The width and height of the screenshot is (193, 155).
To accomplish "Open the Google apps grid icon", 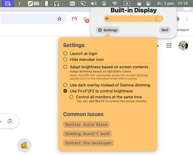I will [x=169, y=46].
